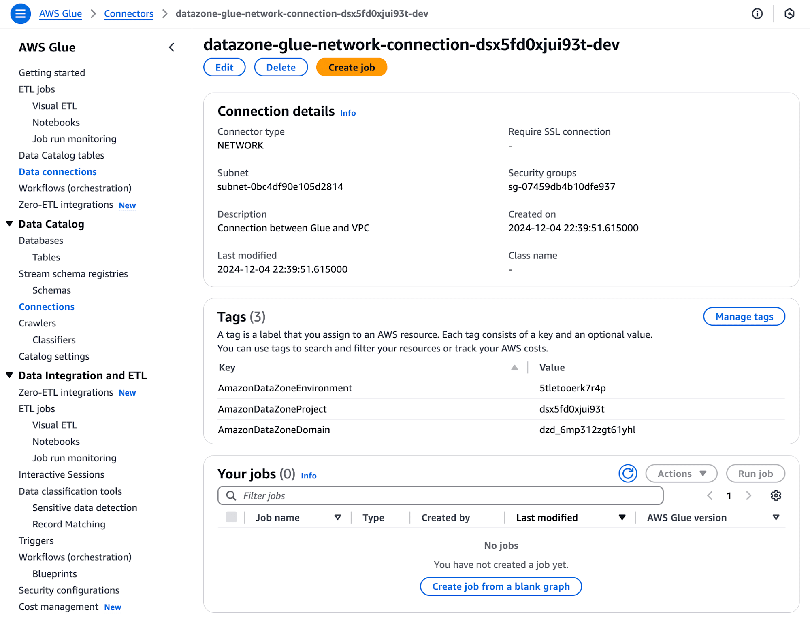Create job from a blank graph
This screenshot has width=810, height=620.
(501, 586)
